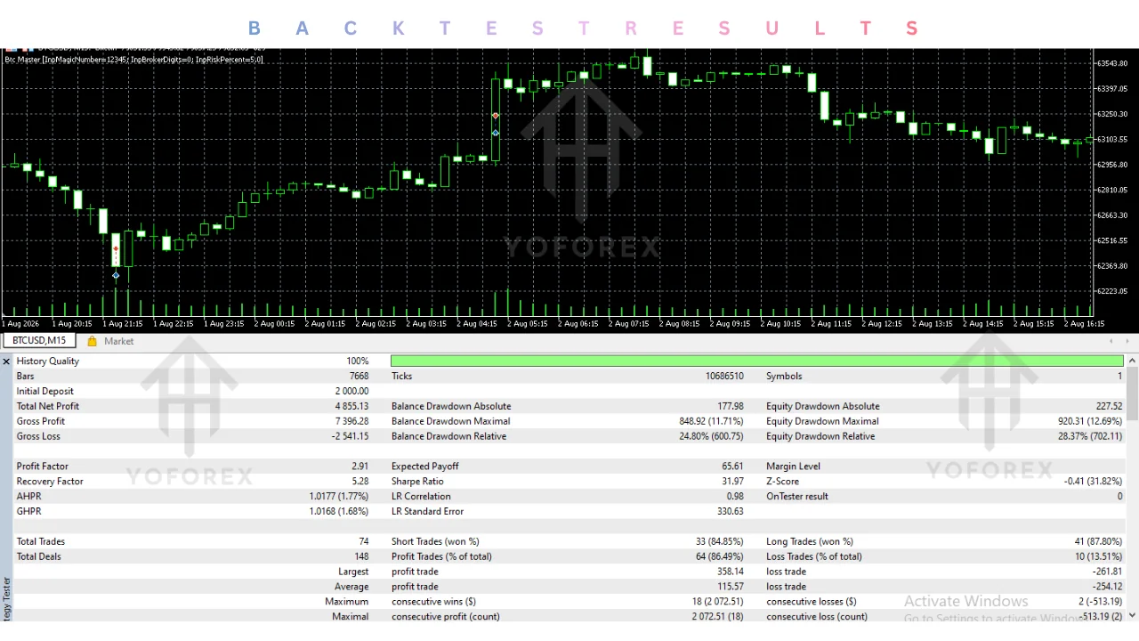This screenshot has height=641, width=1139.
Task: Click the Z-Score value -0.41 (31.82%)
Action: click(1094, 481)
